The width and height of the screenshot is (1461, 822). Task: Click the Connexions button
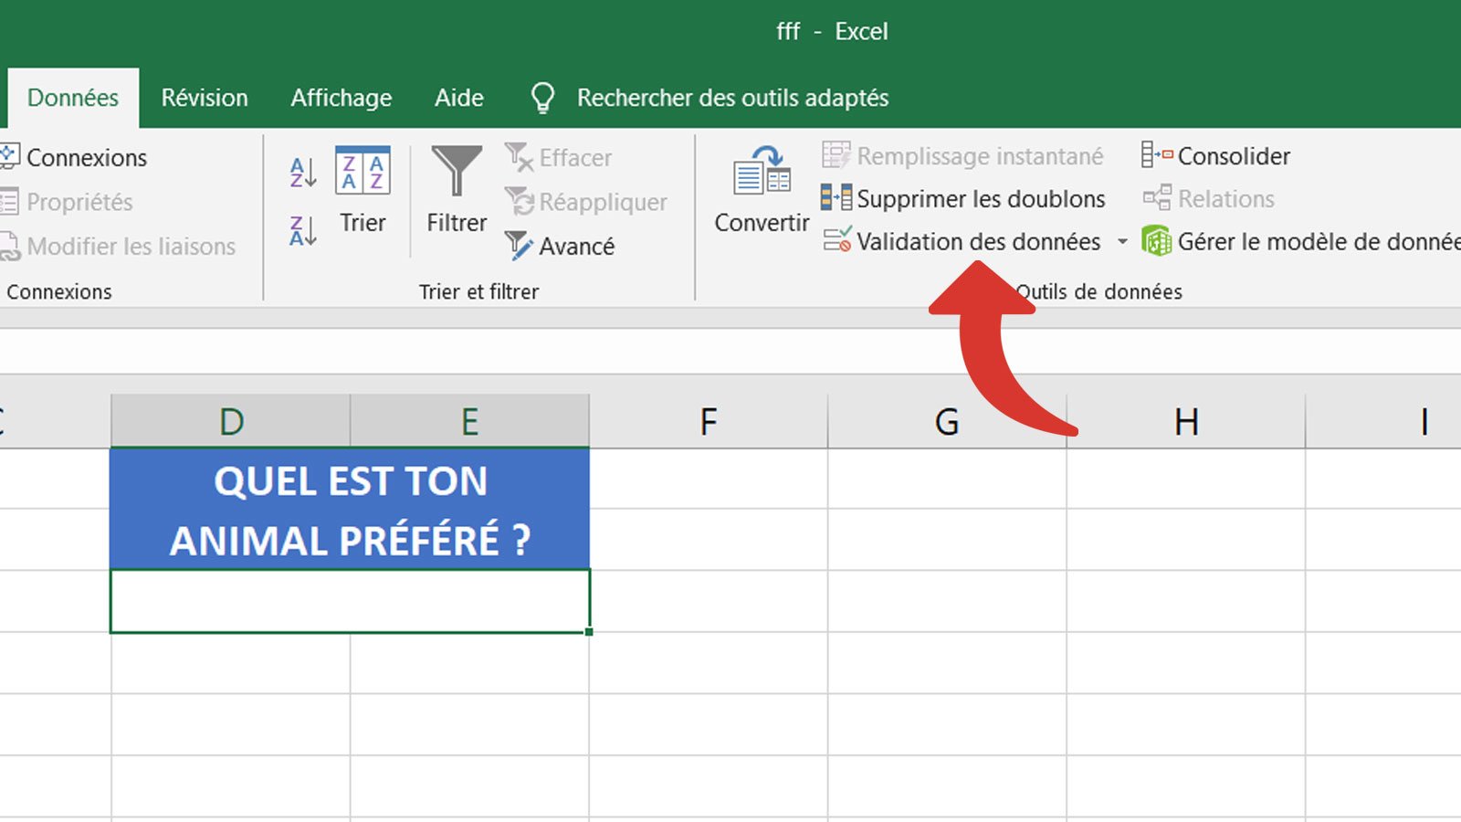pyautogui.click(x=74, y=157)
